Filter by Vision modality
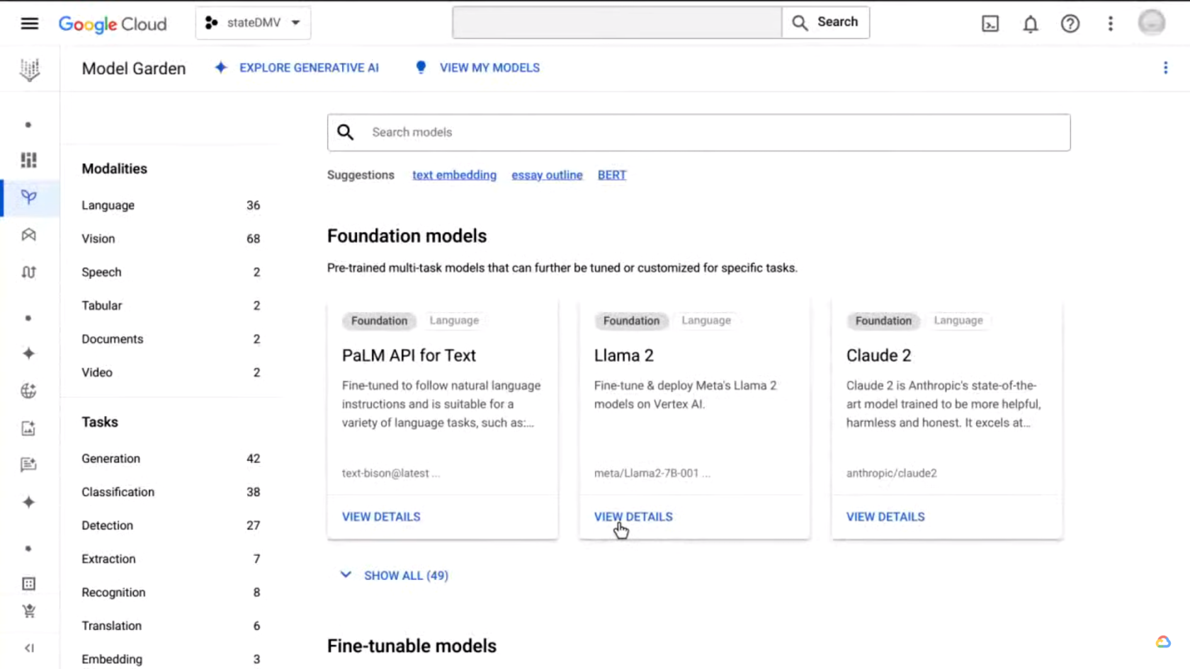This screenshot has height=669, width=1190. pos(171,239)
